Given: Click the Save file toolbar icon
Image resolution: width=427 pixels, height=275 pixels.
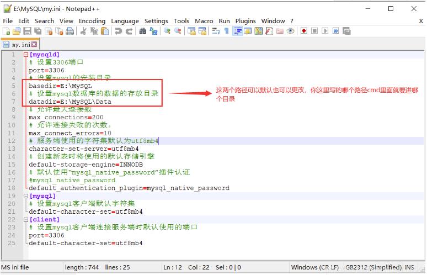Looking at the screenshot, I should pos(28,31).
